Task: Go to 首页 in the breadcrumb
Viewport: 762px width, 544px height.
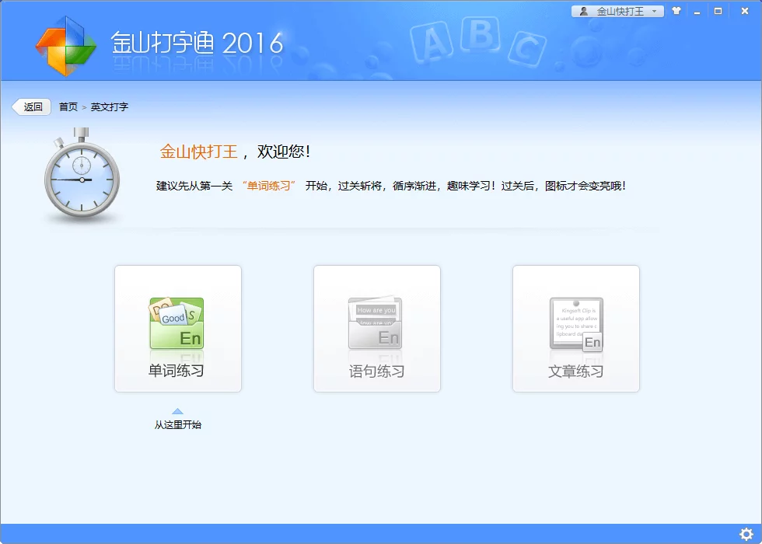Action: 68,107
